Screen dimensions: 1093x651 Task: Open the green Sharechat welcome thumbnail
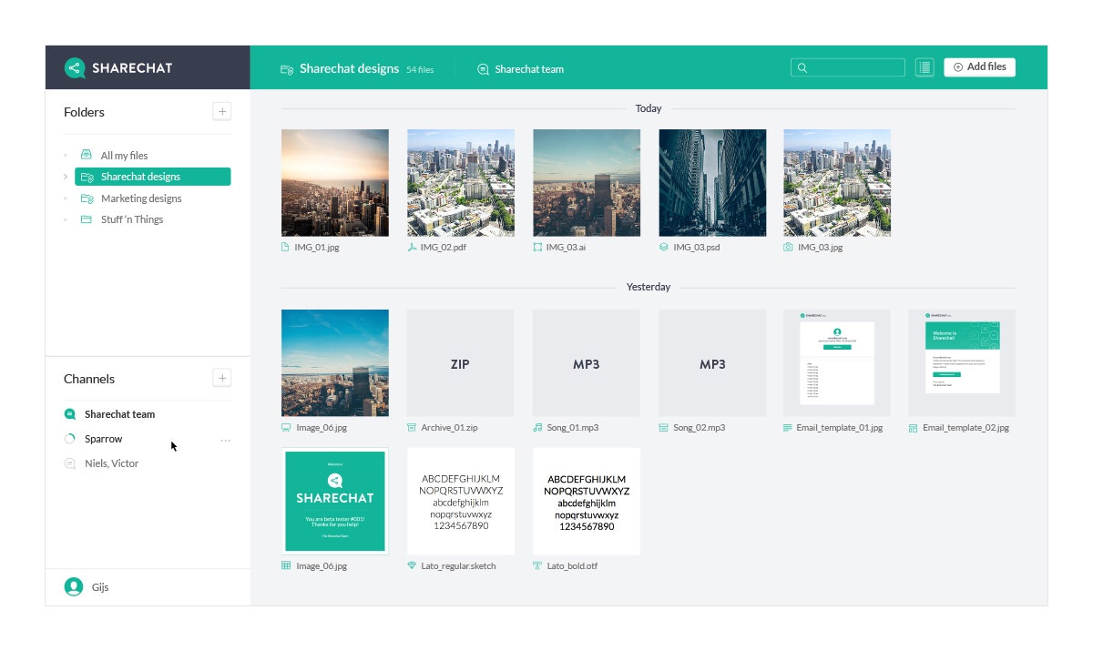tap(335, 501)
